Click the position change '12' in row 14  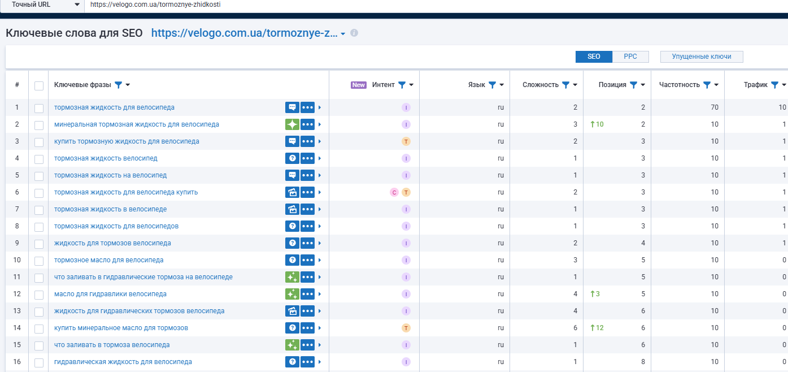597,328
